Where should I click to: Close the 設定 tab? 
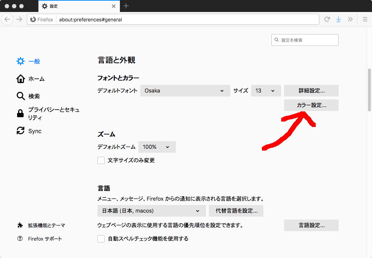(114, 6)
